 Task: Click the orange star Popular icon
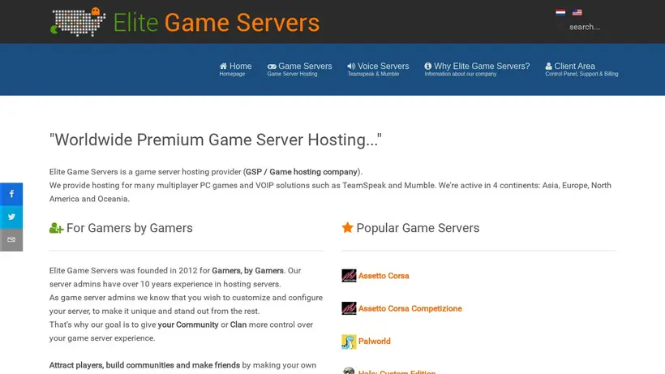click(x=347, y=227)
